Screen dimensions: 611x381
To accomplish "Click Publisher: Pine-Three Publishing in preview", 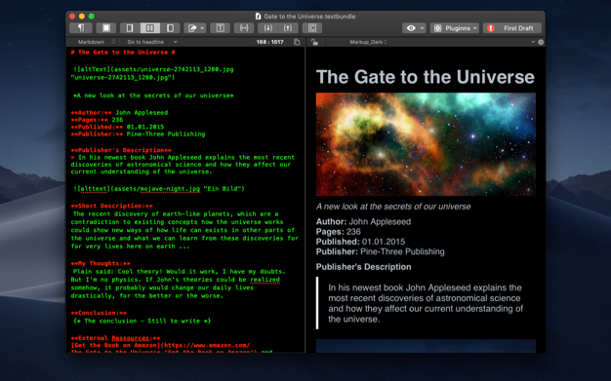I will pyautogui.click(x=380, y=251).
